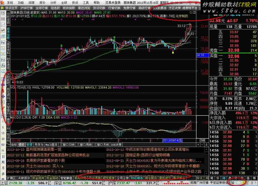The height and width of the screenshot is (186, 258).
Task: Open news 盈利预测调高股票一览
Action: click(x=44, y=149)
